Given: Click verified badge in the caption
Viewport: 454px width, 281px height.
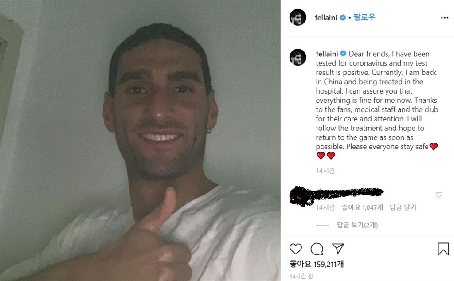Looking at the screenshot, I should click(x=344, y=54).
